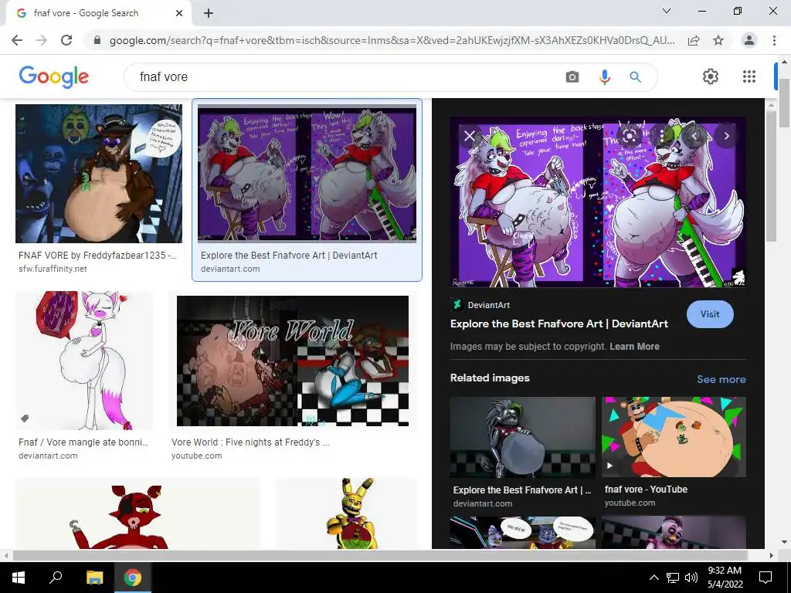Open the selected DeviantArt result thumbnail

tap(307, 174)
